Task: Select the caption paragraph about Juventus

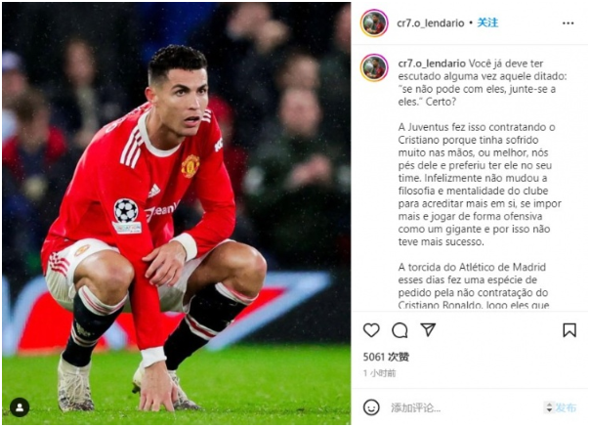Action: click(480, 185)
